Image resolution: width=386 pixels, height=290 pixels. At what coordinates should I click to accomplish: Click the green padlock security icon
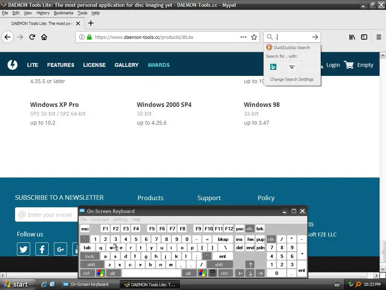(89, 37)
